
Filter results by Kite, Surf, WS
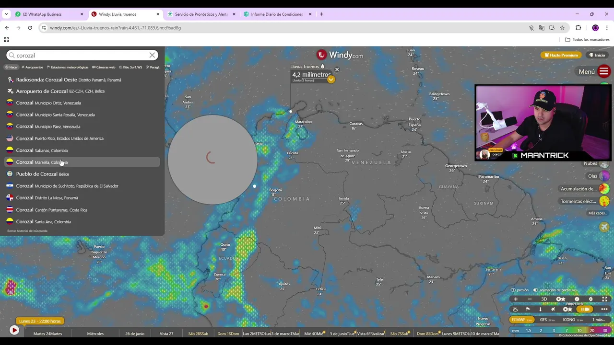[x=131, y=67]
